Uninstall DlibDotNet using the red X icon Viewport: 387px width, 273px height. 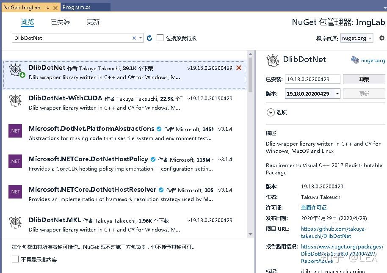pos(238,67)
